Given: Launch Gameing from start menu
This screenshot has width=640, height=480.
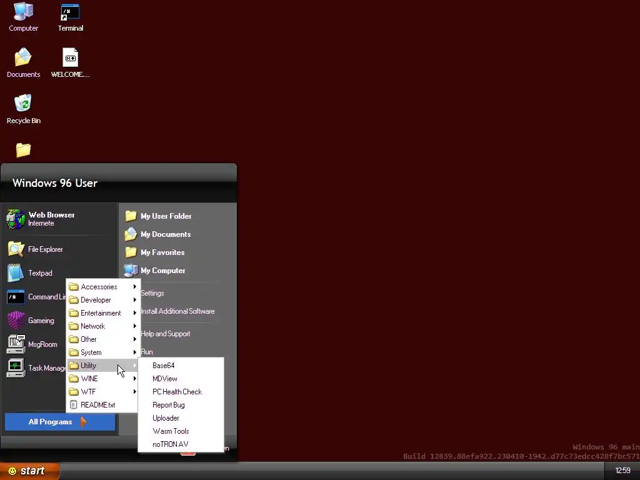Looking at the screenshot, I should point(31,321).
